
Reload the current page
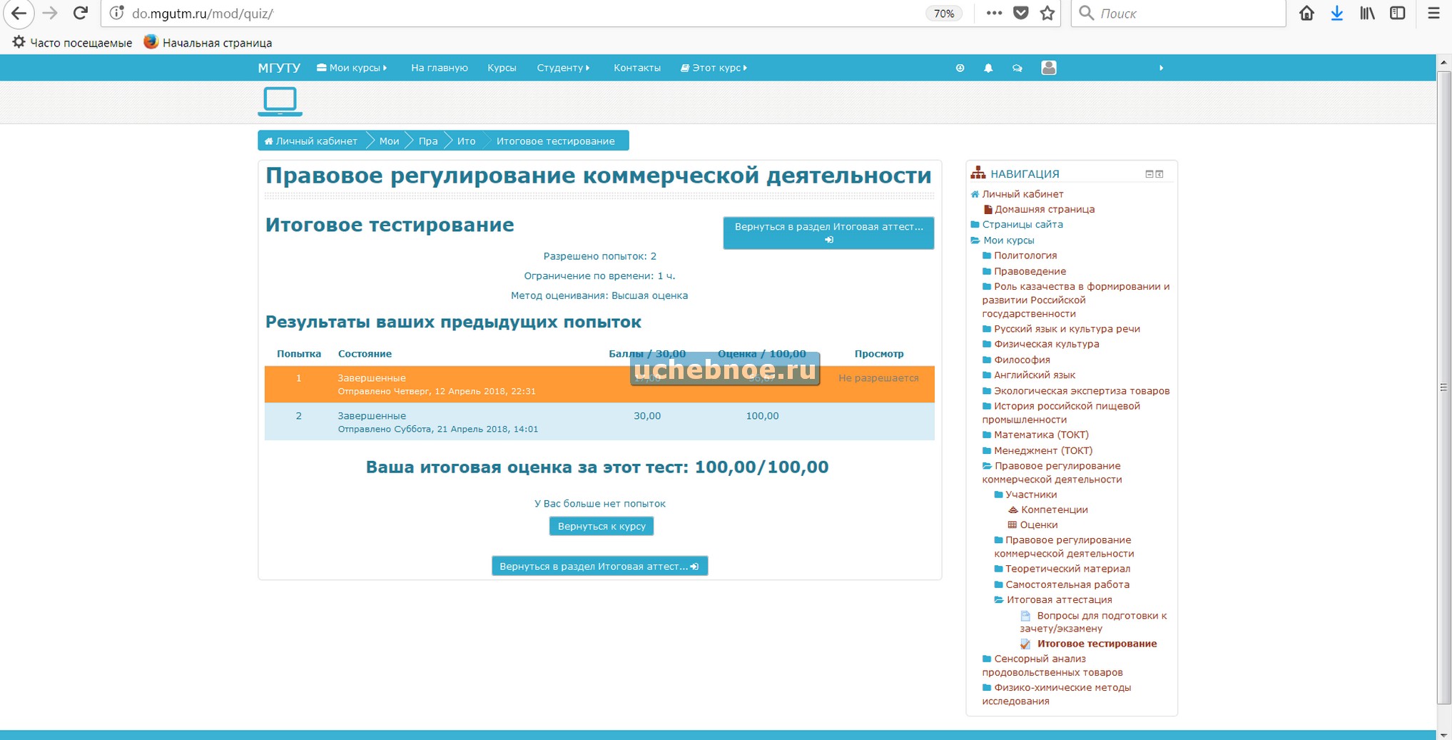pyautogui.click(x=81, y=13)
